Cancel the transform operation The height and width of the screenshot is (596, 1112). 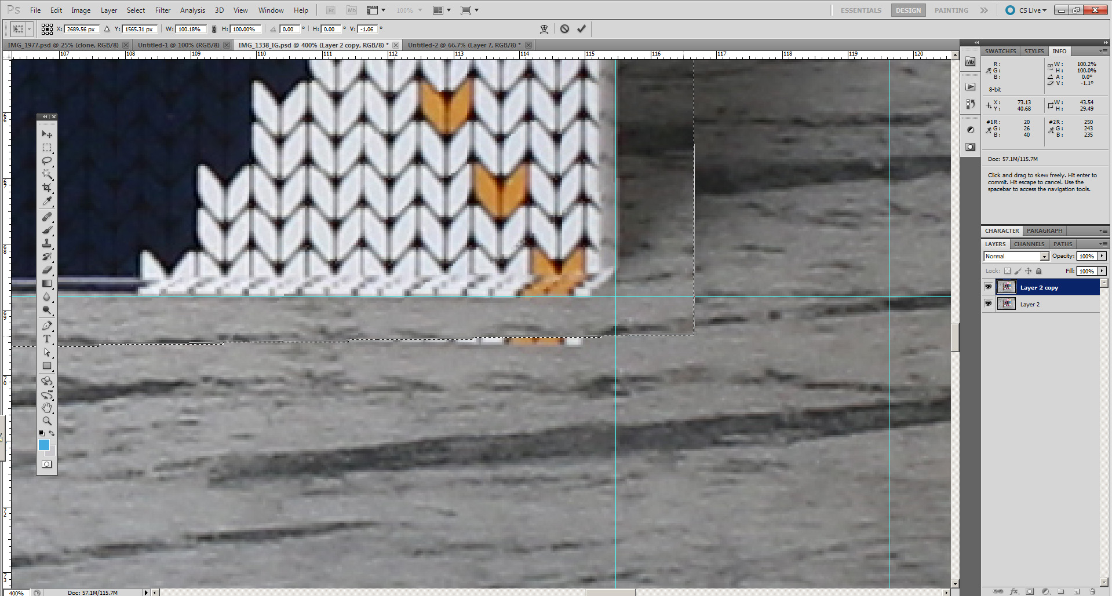[564, 29]
